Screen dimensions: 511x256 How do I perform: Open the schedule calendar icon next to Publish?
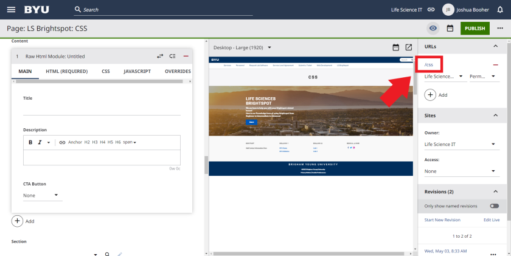[450, 29]
